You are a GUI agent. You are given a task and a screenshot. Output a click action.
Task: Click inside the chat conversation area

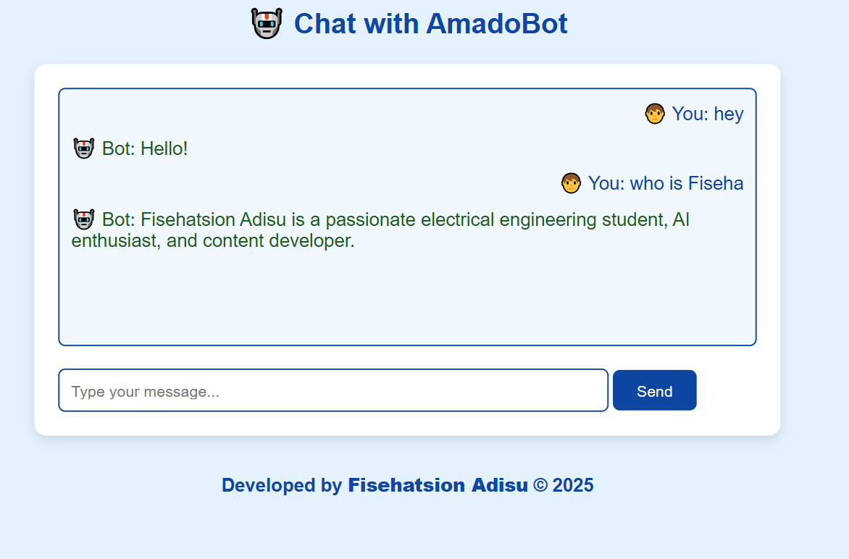tap(407, 304)
